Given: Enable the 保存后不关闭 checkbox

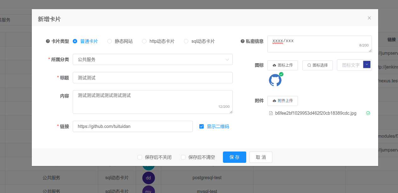Looking at the screenshot, I should [x=140, y=157].
